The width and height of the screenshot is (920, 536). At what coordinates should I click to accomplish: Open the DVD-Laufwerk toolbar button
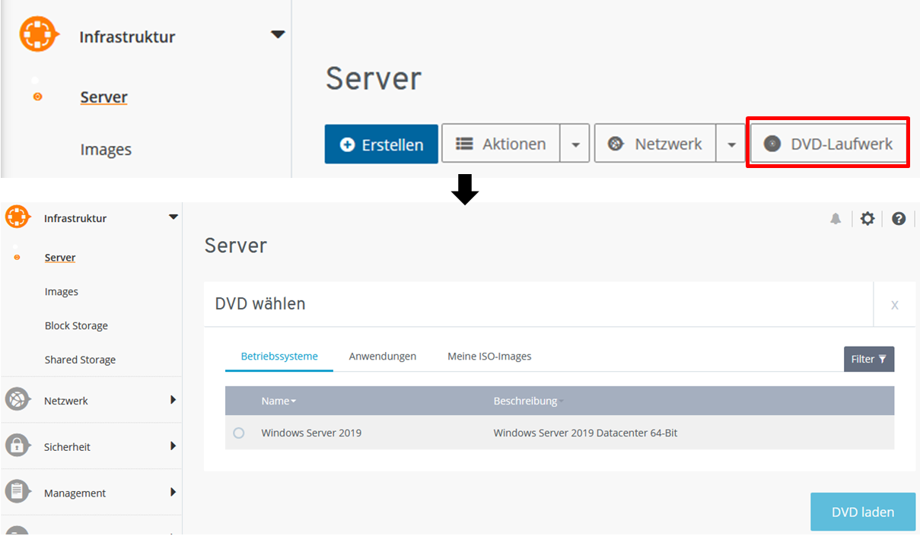[x=828, y=144]
